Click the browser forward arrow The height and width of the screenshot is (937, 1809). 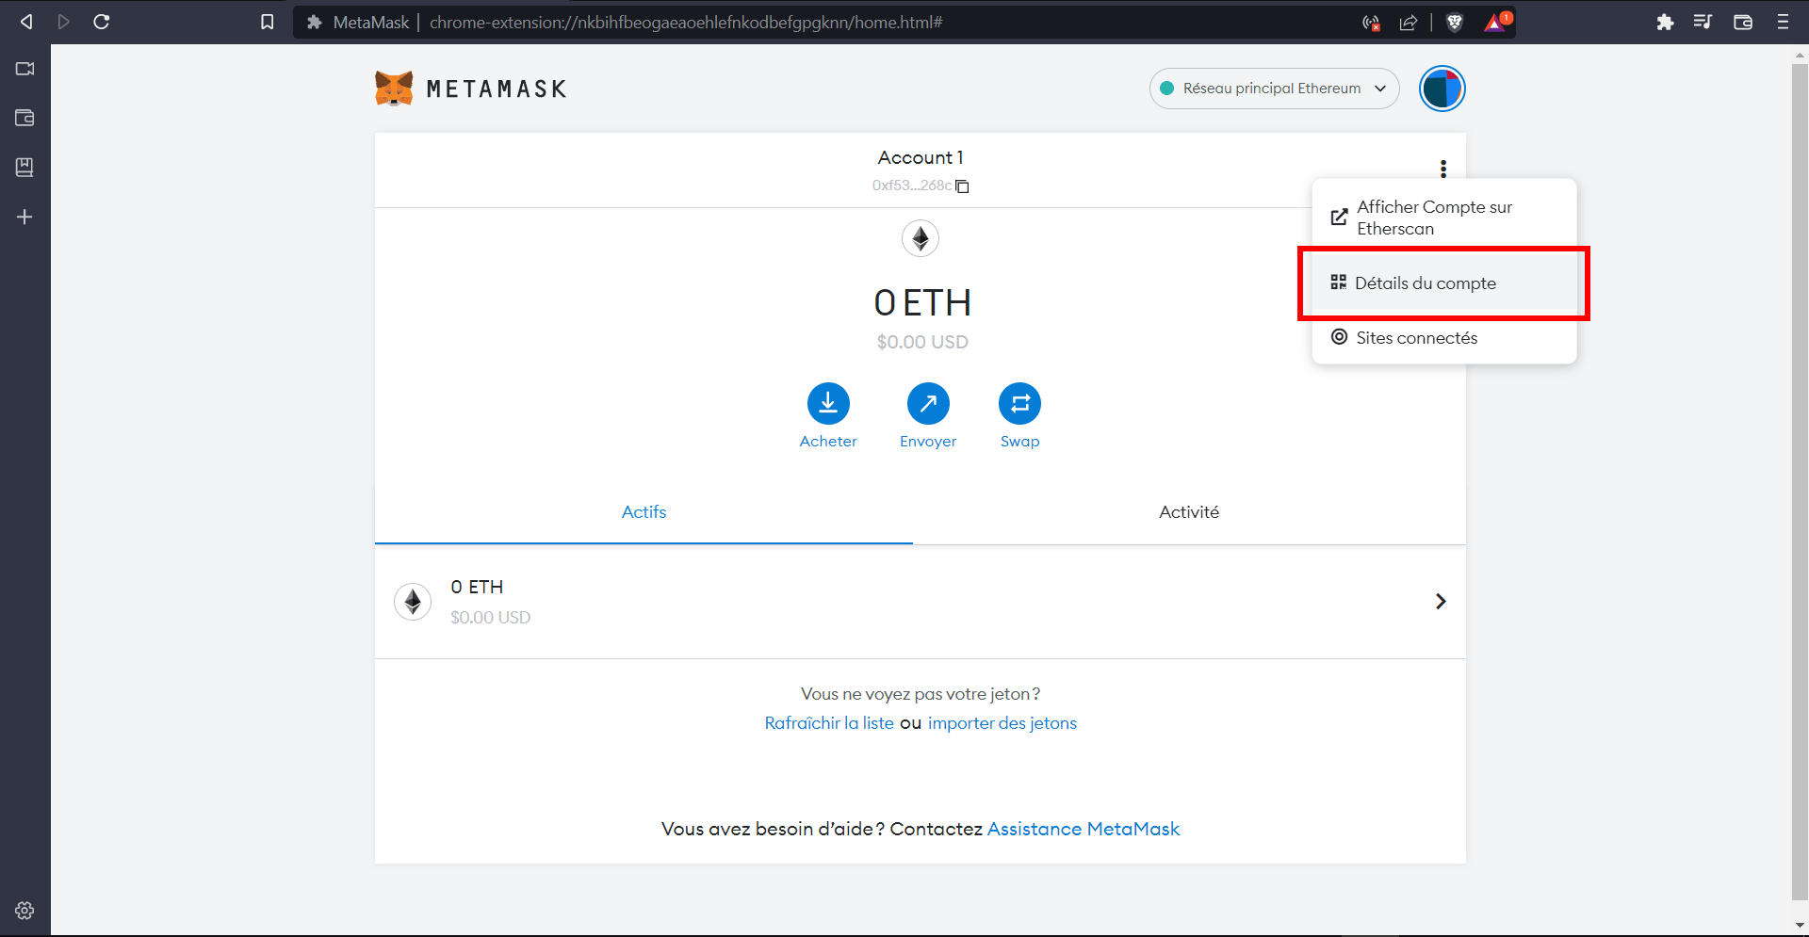click(64, 22)
